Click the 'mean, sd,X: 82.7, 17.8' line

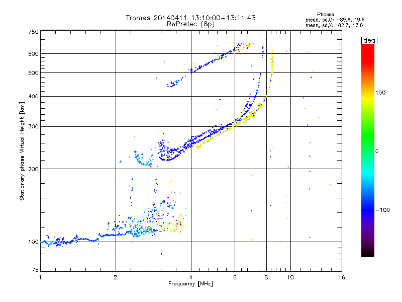[334, 25]
